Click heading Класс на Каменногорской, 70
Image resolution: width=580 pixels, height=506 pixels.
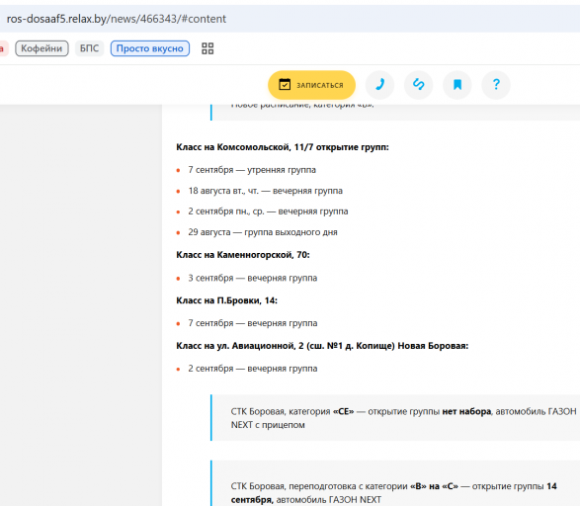(243, 255)
